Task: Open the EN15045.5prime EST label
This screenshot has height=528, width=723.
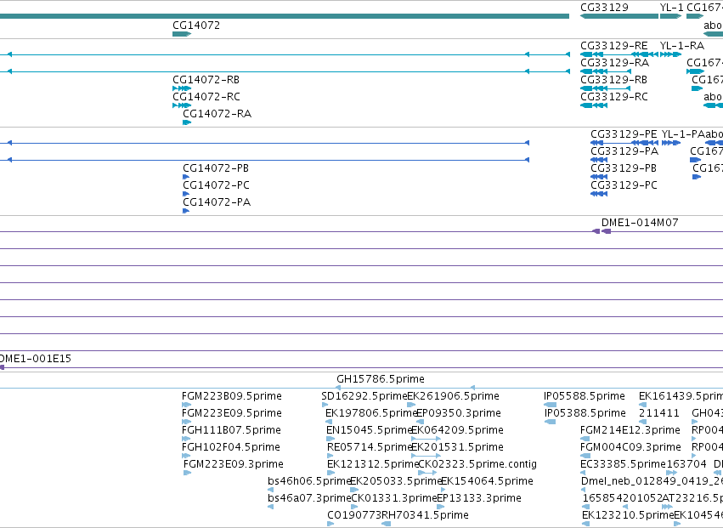Action: coord(369,430)
